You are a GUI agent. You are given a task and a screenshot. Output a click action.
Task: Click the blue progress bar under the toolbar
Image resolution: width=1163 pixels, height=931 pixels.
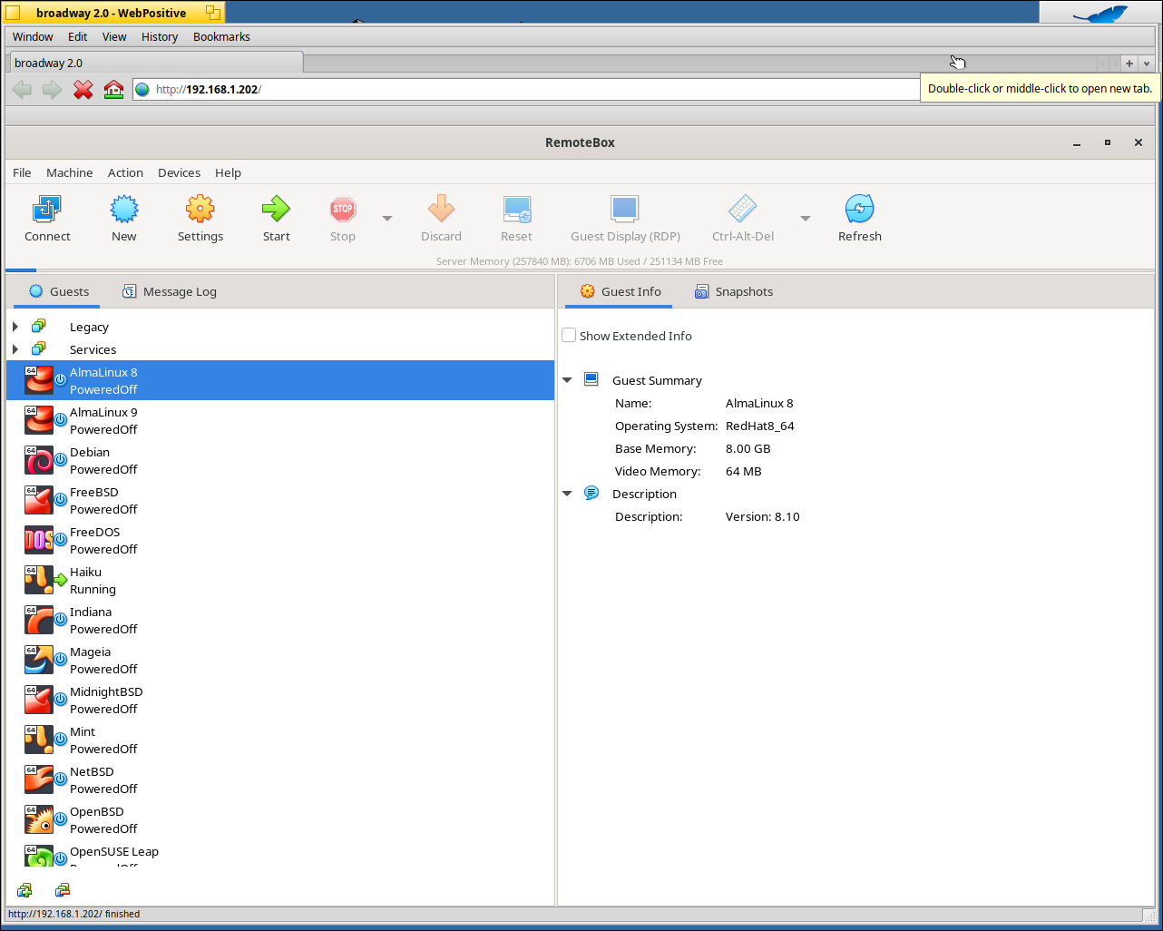[x=20, y=269]
